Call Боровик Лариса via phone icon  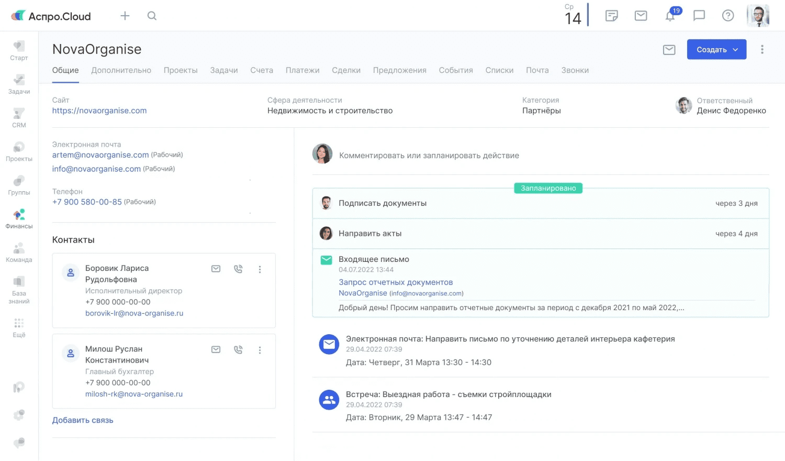pos(238,269)
